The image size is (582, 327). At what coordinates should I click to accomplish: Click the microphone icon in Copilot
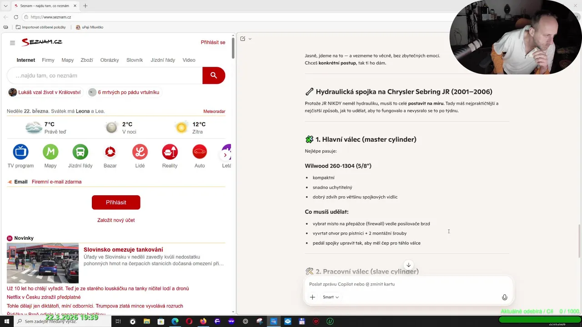(504, 297)
